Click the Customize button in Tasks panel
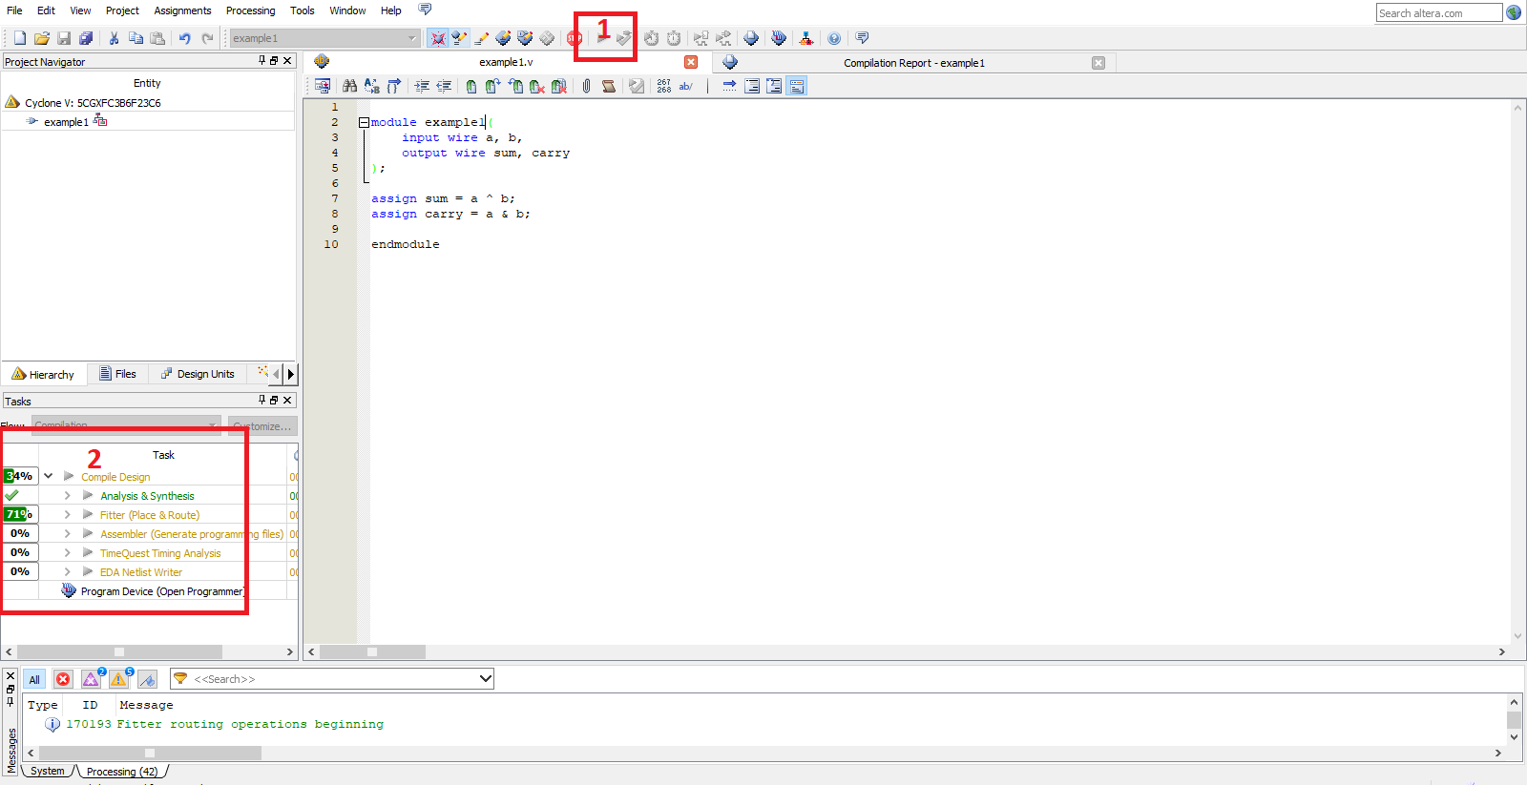The height and width of the screenshot is (785, 1527). point(262,426)
